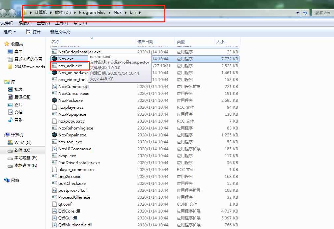Select 软件 (D:) drive in sidebar
Image resolution: width=334 pixels, height=229 pixels.
[22, 150]
